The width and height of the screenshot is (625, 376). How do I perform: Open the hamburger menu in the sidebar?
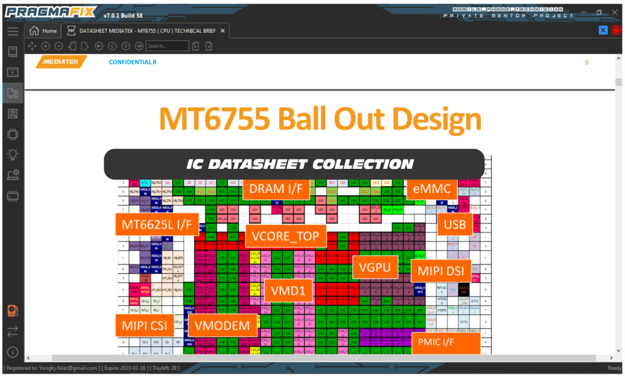[x=12, y=31]
